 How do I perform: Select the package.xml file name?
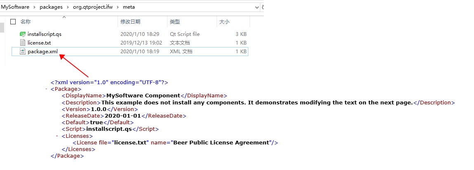click(42, 52)
